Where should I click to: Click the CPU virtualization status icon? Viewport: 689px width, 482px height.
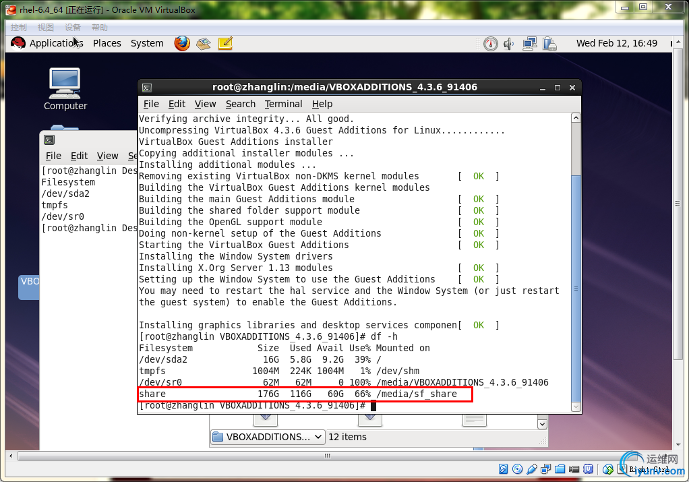[x=588, y=469]
